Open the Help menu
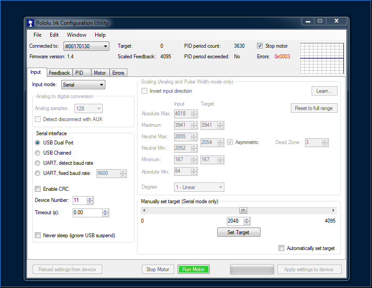Screen dimensions: 372x288 pyautogui.click(x=100, y=35)
